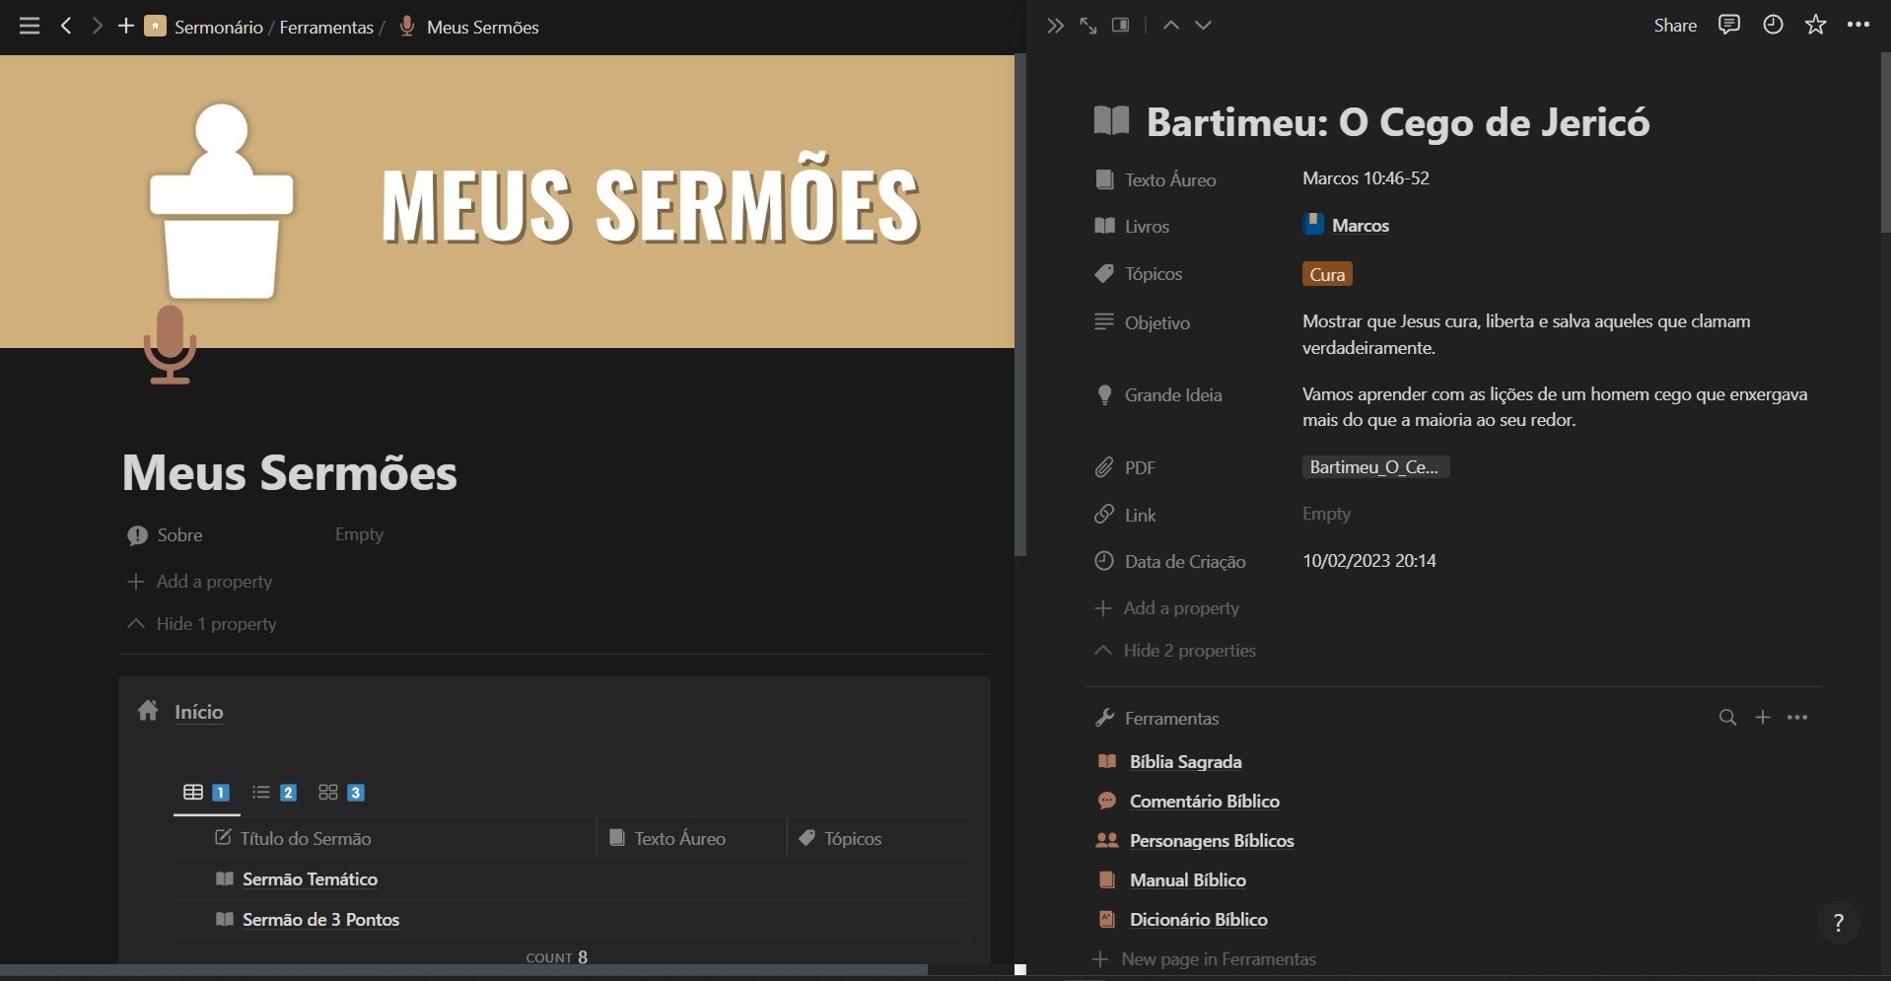Go to previous page up arrow
This screenshot has height=981, width=1891.
click(x=1170, y=26)
